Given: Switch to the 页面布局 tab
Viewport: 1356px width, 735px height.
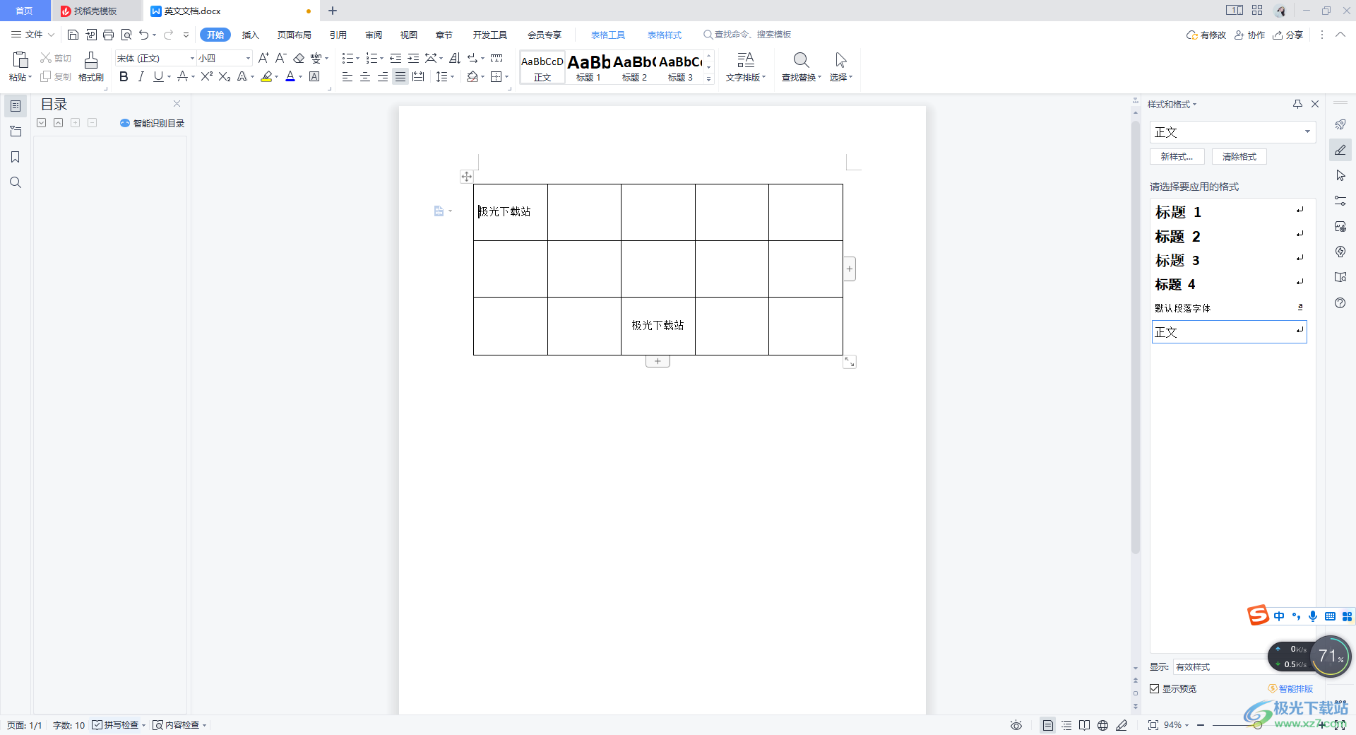Looking at the screenshot, I should click(x=295, y=35).
